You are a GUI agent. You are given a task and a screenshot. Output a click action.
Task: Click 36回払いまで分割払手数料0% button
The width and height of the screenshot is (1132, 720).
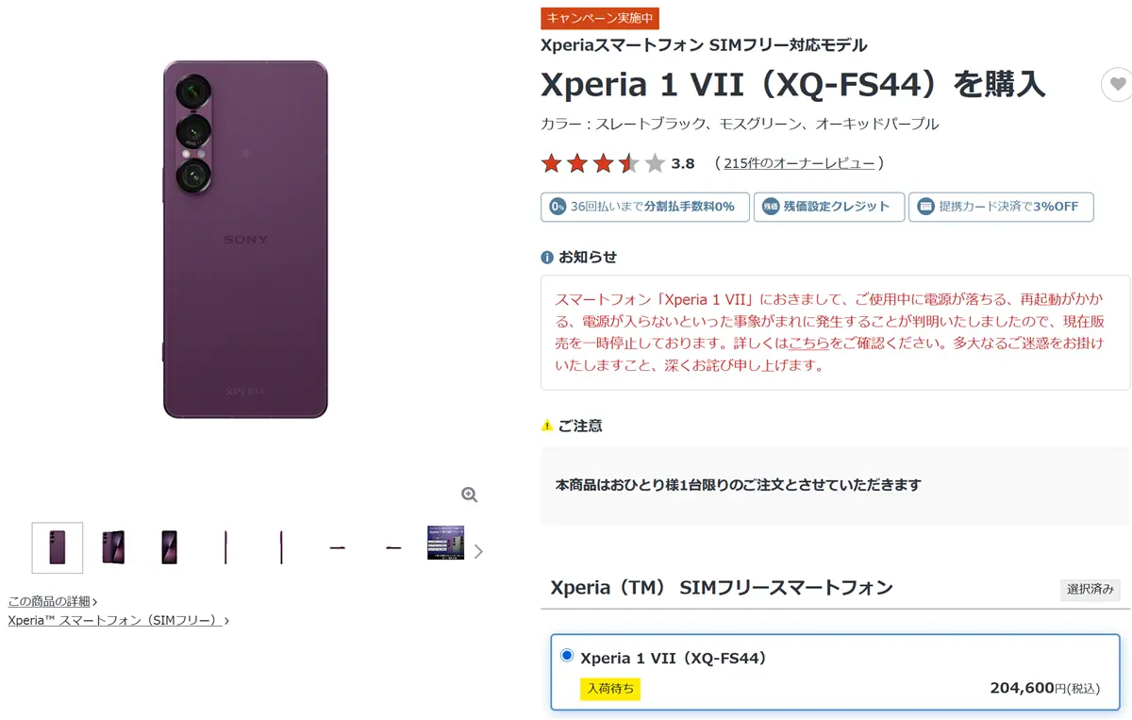point(645,207)
